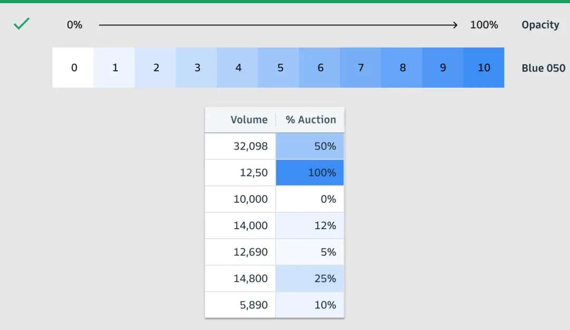Click the % Auction column header
The image size is (570, 330).
tap(310, 120)
